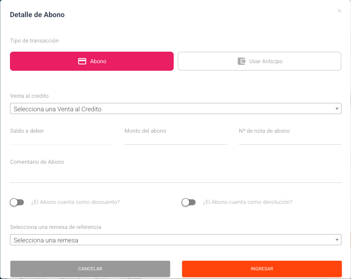
Task: Focus the Saldo a deber field
Action: pyautogui.click(x=61, y=139)
